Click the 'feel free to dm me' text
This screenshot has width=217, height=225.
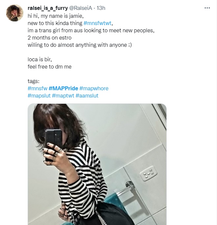pyautogui.click(x=50, y=67)
